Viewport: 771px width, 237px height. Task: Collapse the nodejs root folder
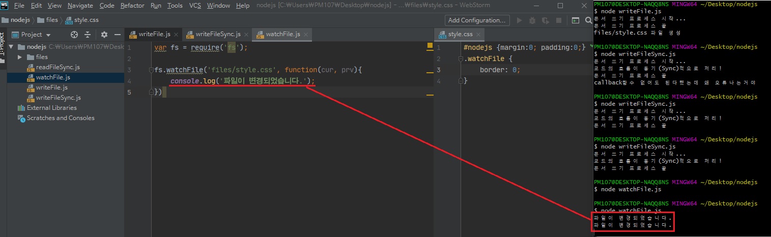point(12,47)
